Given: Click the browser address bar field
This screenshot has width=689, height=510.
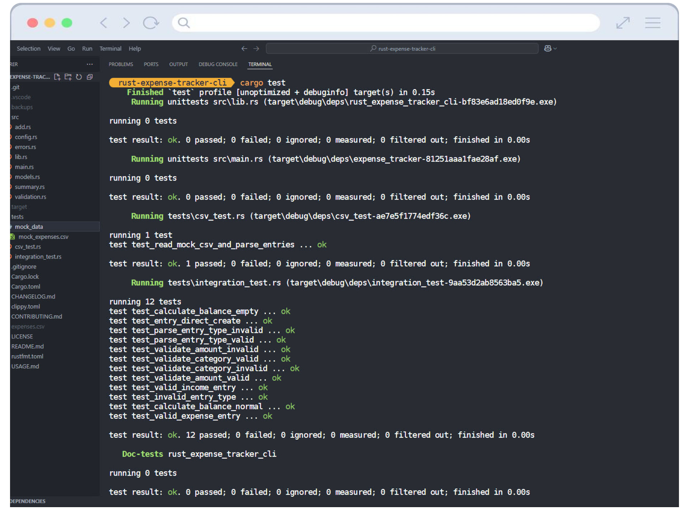Looking at the screenshot, I should 386,23.
